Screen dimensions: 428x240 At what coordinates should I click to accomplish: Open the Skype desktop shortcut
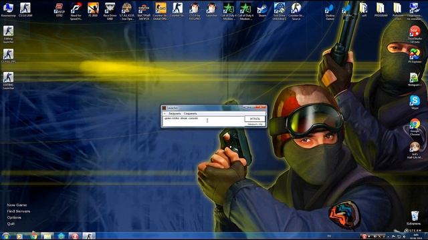coord(415,102)
